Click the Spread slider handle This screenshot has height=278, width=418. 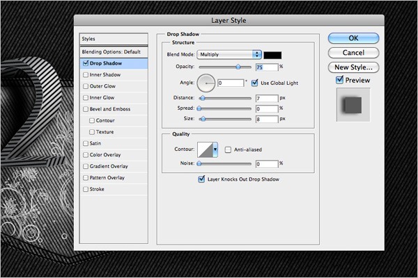pyautogui.click(x=199, y=108)
